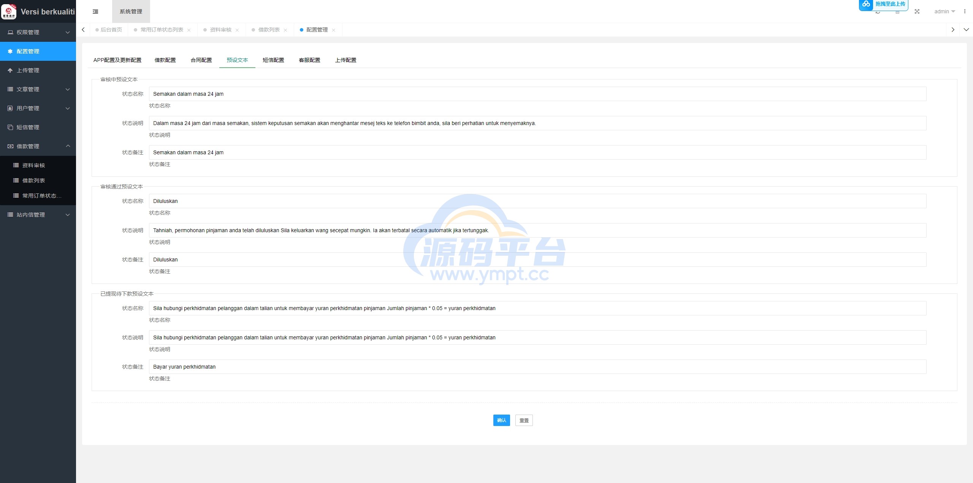This screenshot has width=973, height=483.
Task: Open the APP配置及更新配置 tab
Action: [x=117, y=60]
